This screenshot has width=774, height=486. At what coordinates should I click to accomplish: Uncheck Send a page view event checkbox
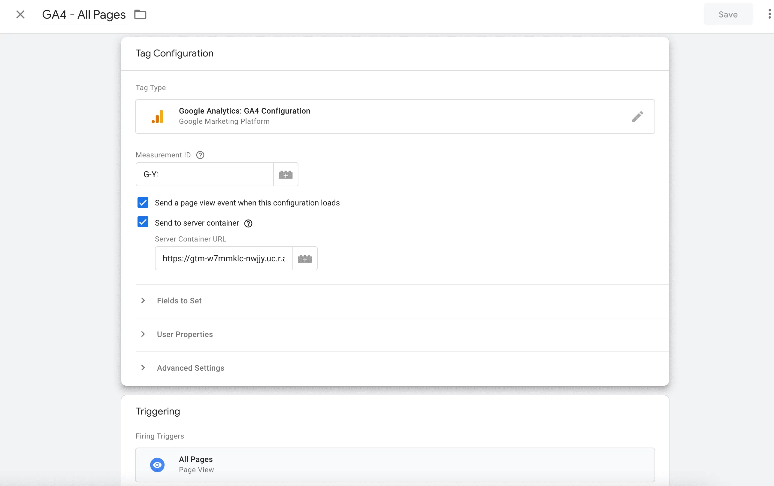click(143, 202)
